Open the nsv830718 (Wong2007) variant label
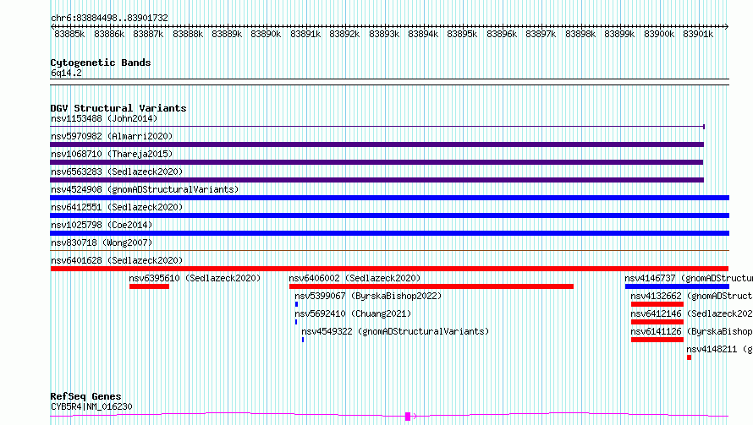This screenshot has width=753, height=425. pos(102,242)
